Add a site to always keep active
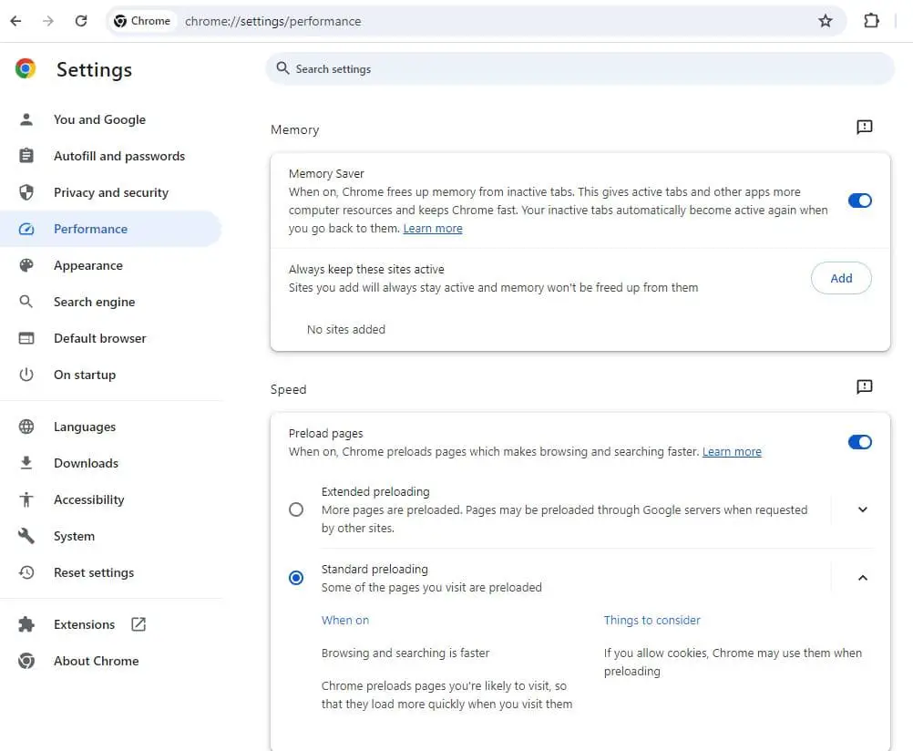Image resolution: width=913 pixels, height=751 pixels. coord(841,278)
